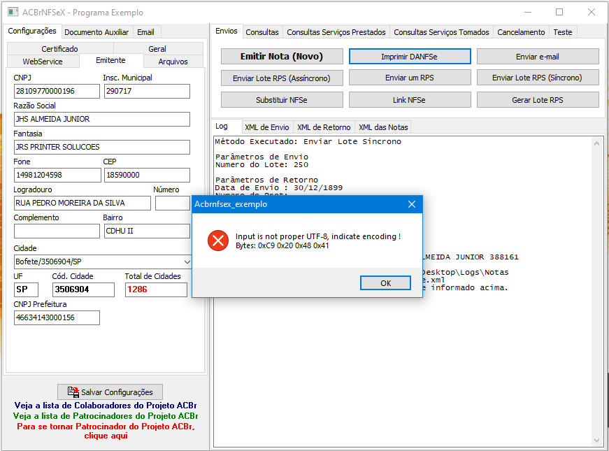Click the Cód. Cidade field 3506904
Viewport: 609px width, 451px height.
(x=83, y=289)
